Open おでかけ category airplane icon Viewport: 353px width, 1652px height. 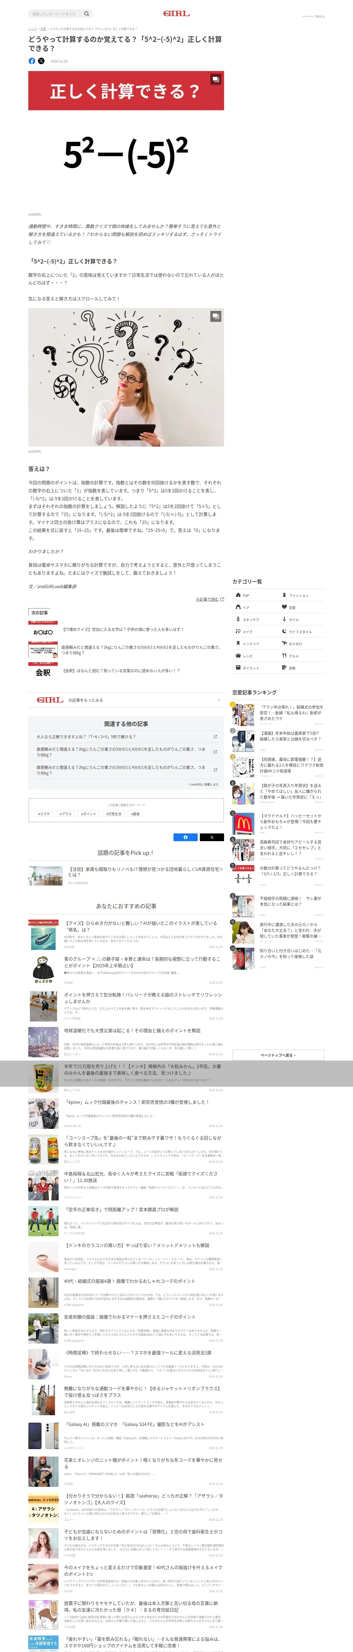pyautogui.click(x=285, y=643)
